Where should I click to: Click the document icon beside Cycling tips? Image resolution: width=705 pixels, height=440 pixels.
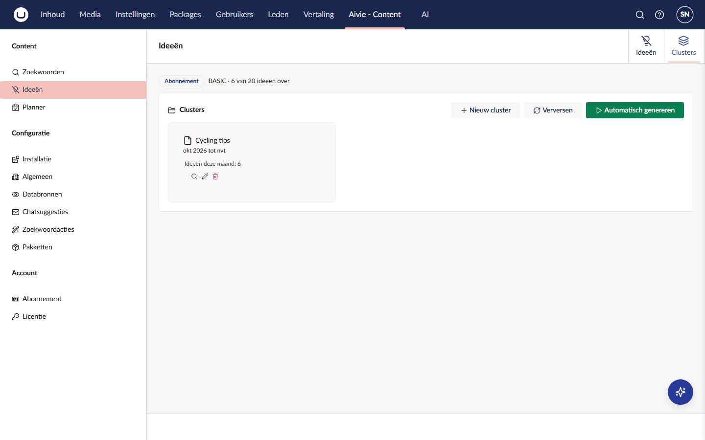[x=188, y=140]
